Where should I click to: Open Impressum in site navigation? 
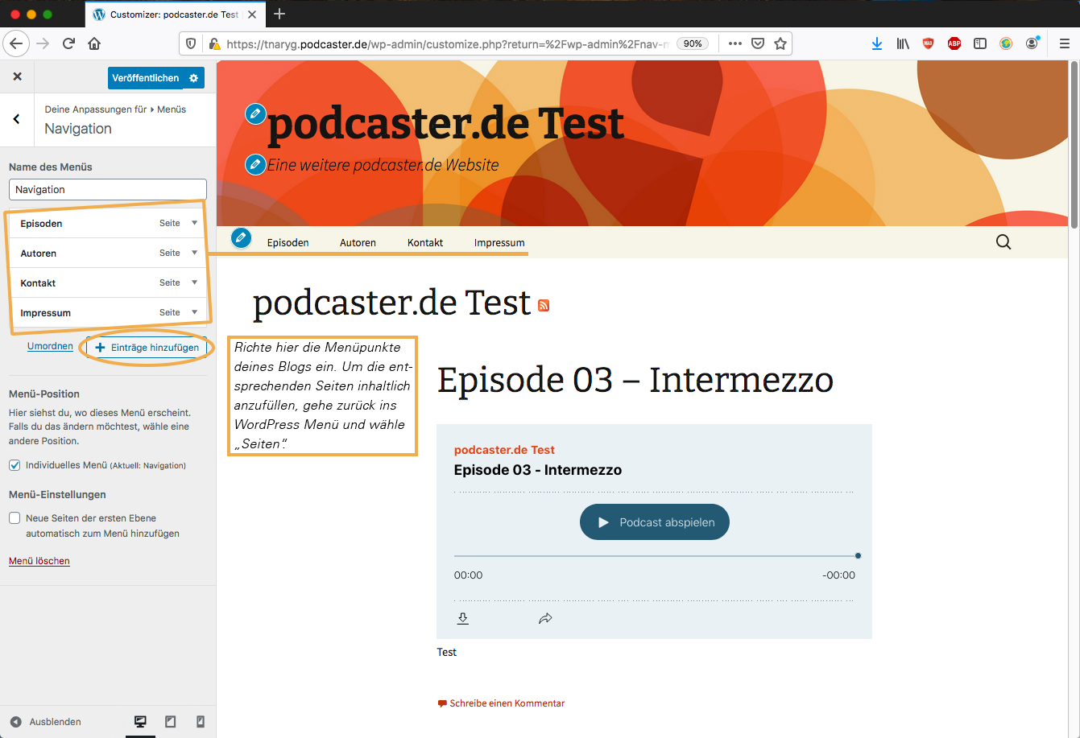pyautogui.click(x=499, y=242)
